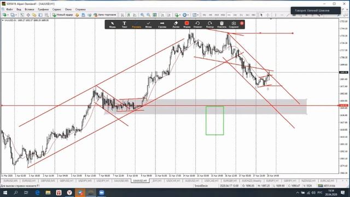The width and height of the screenshot is (350, 197).
Task: Open the Strategy Tester icon
Action: [x=46, y=15]
